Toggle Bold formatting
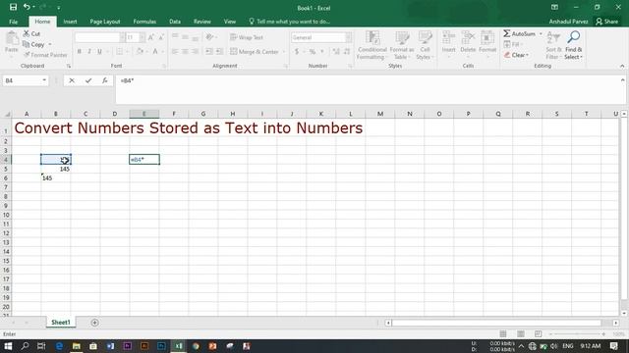This screenshot has height=353, width=629. click(x=80, y=52)
